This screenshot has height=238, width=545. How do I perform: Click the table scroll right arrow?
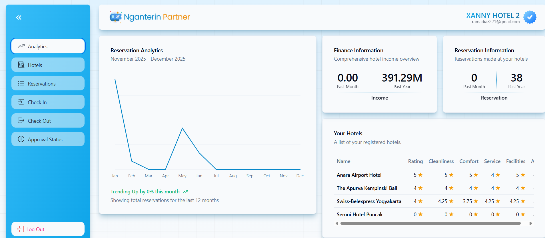pyautogui.click(x=531, y=223)
